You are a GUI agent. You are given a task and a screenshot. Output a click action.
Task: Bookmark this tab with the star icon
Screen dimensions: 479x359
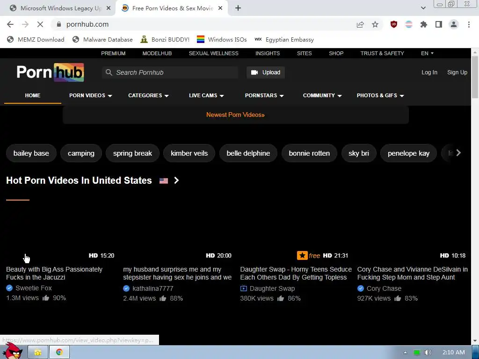[x=375, y=24]
